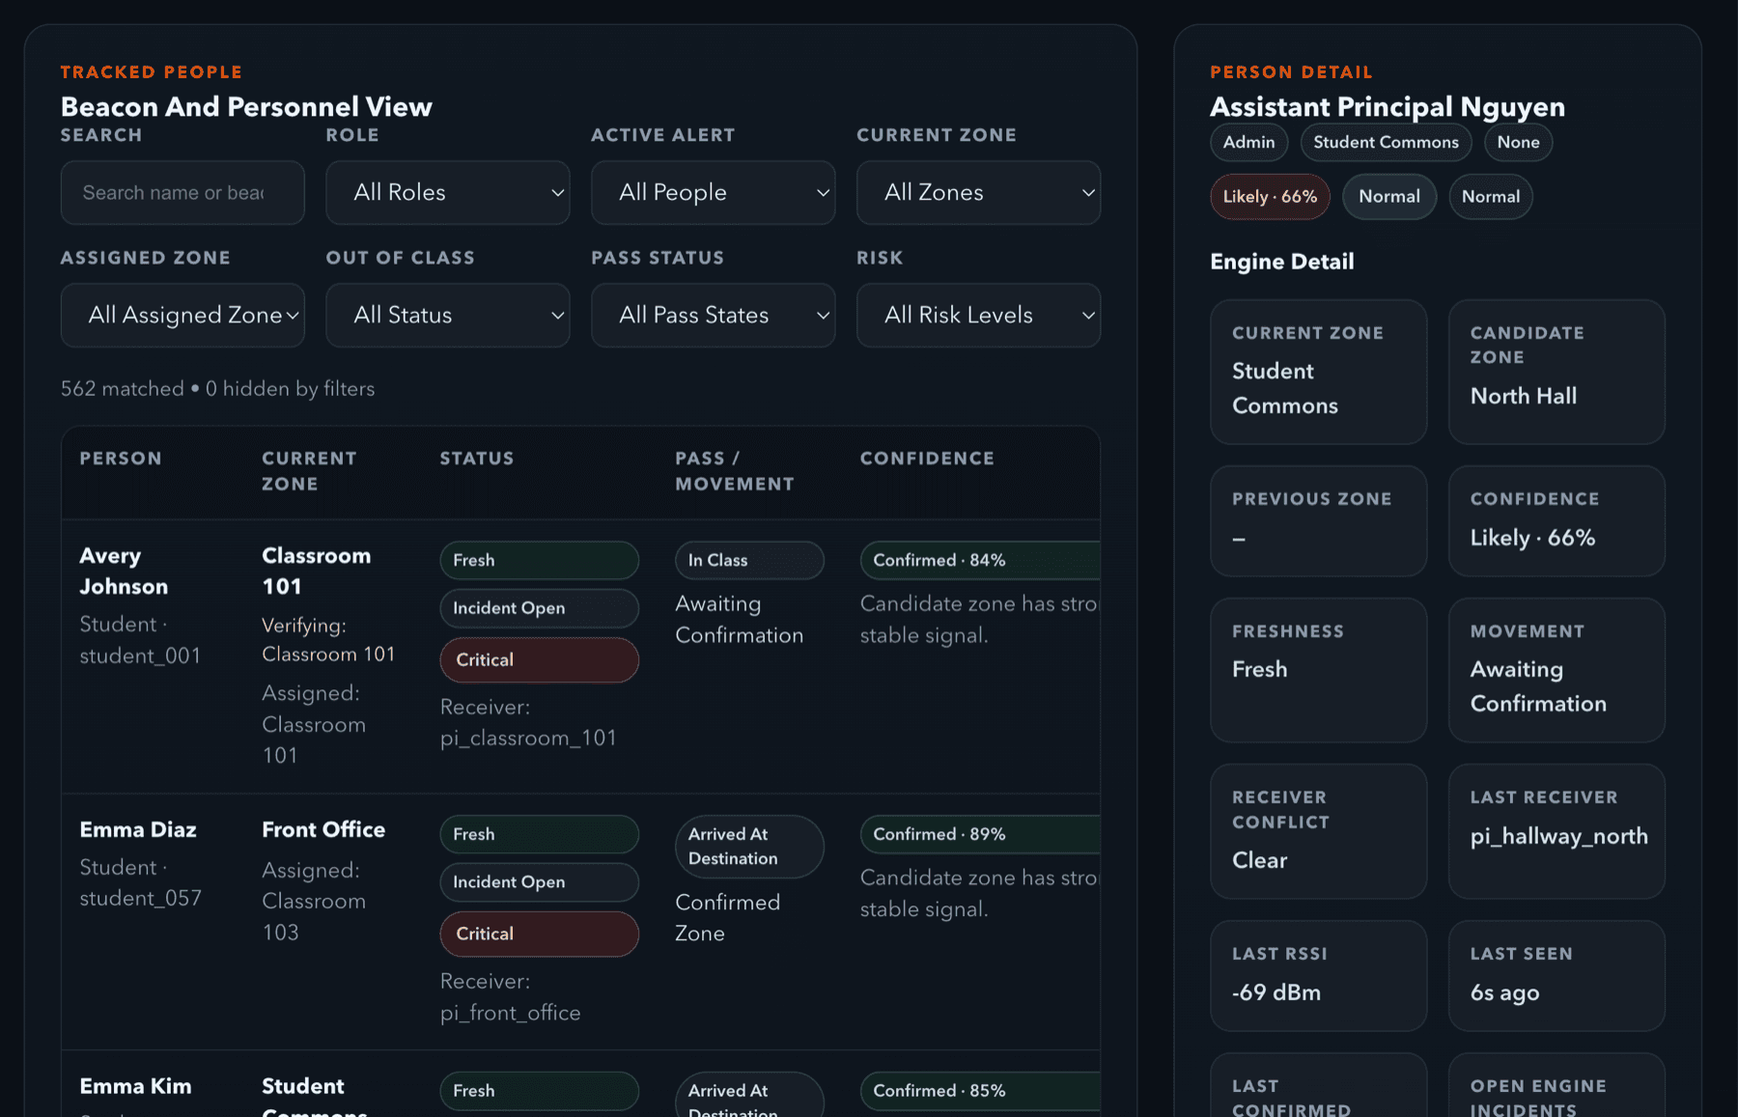The width and height of the screenshot is (1738, 1117).
Task: Click the -69 dBm last RSSI value
Action: pyautogui.click(x=1276, y=993)
